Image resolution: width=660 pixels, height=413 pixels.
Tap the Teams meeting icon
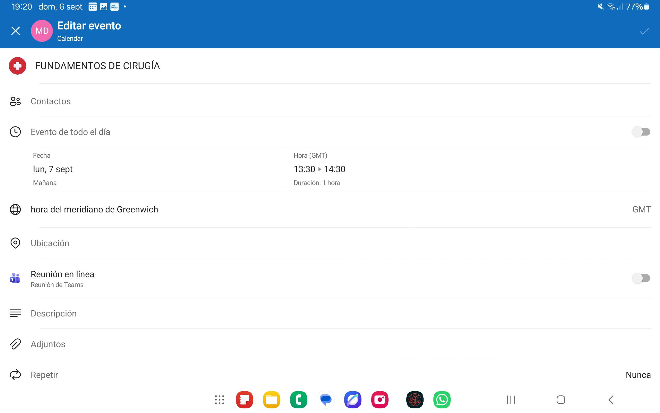[15, 278]
